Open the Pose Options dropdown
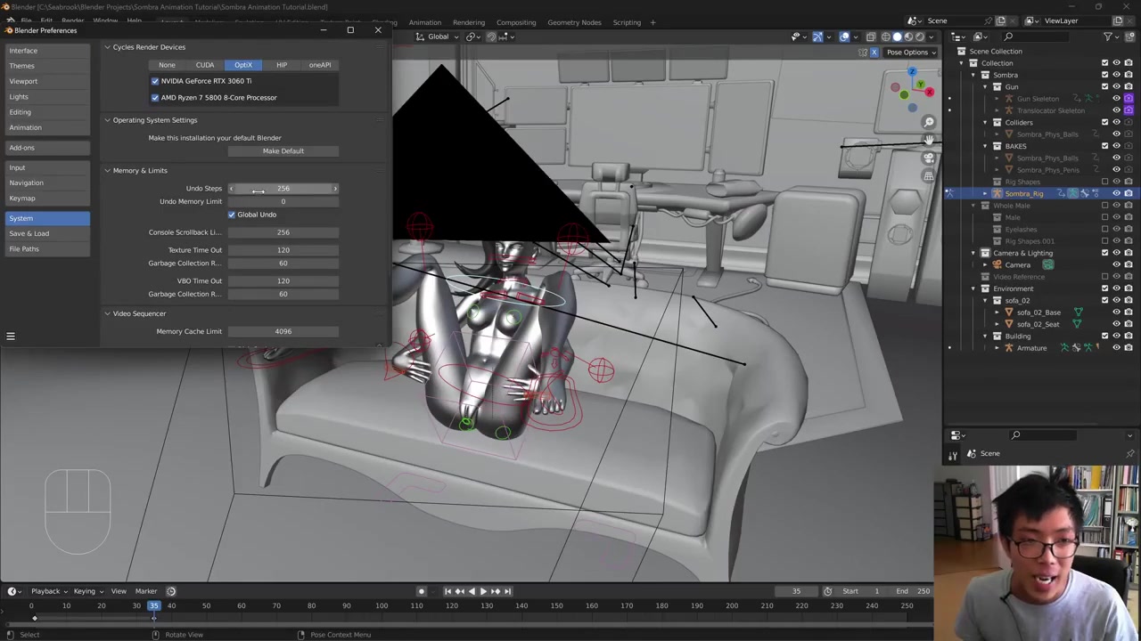Image resolution: width=1141 pixels, height=641 pixels. pyautogui.click(x=911, y=52)
